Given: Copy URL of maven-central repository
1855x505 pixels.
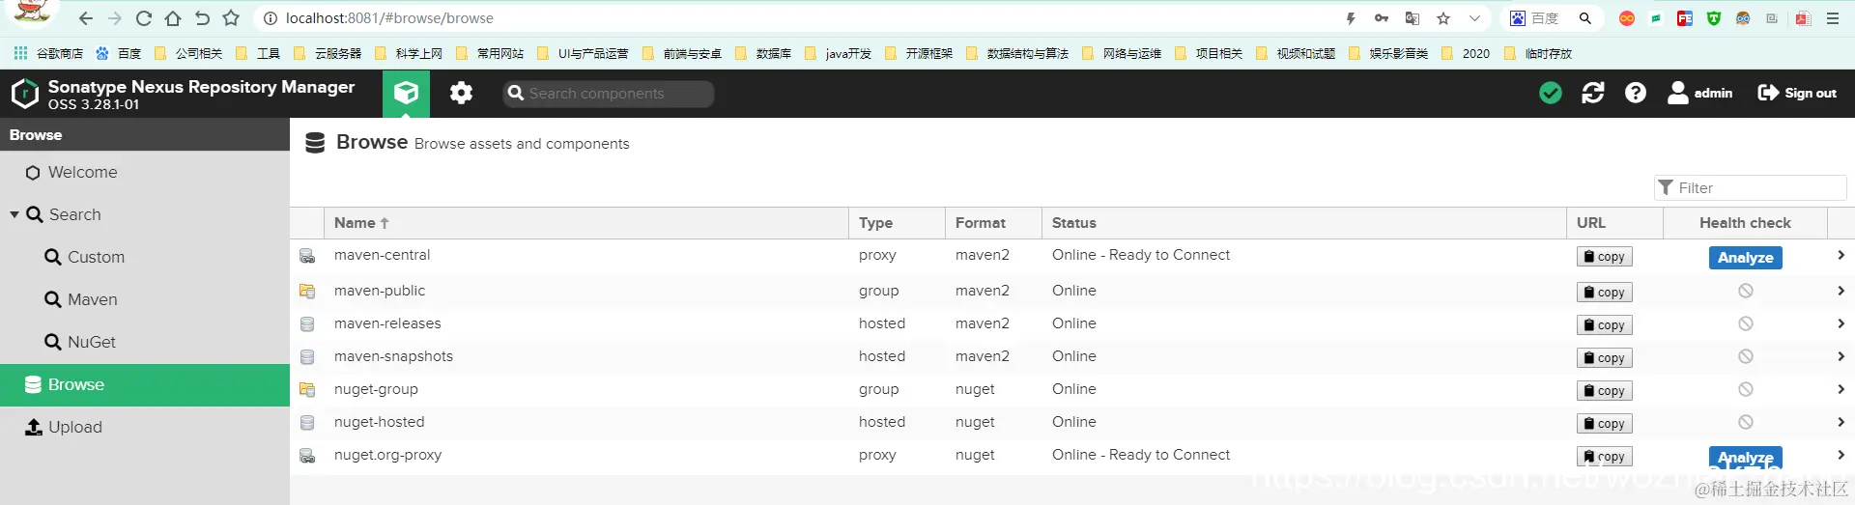Looking at the screenshot, I should coord(1605,257).
